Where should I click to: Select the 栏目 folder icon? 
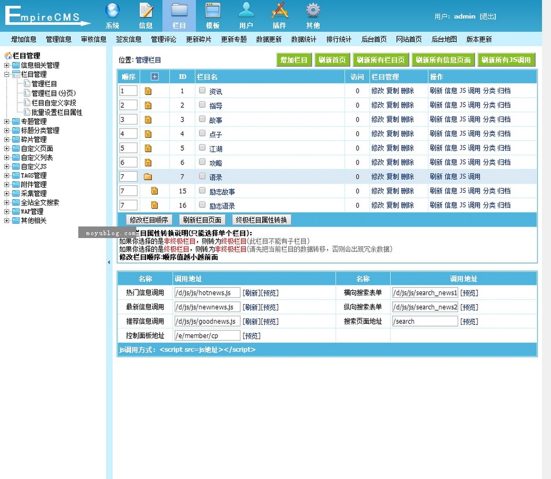[179, 10]
